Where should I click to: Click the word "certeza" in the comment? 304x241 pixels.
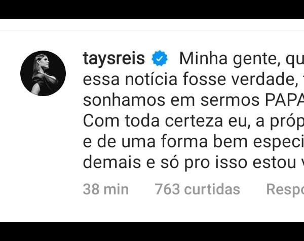(x=194, y=121)
